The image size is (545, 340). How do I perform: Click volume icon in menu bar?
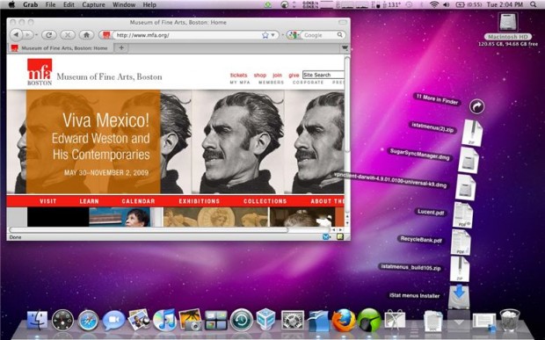[x=446, y=5]
